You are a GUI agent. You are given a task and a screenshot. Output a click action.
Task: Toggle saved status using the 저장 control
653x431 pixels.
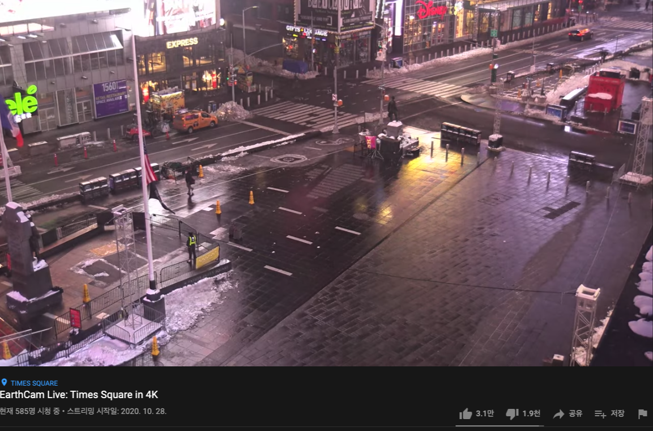pos(609,414)
